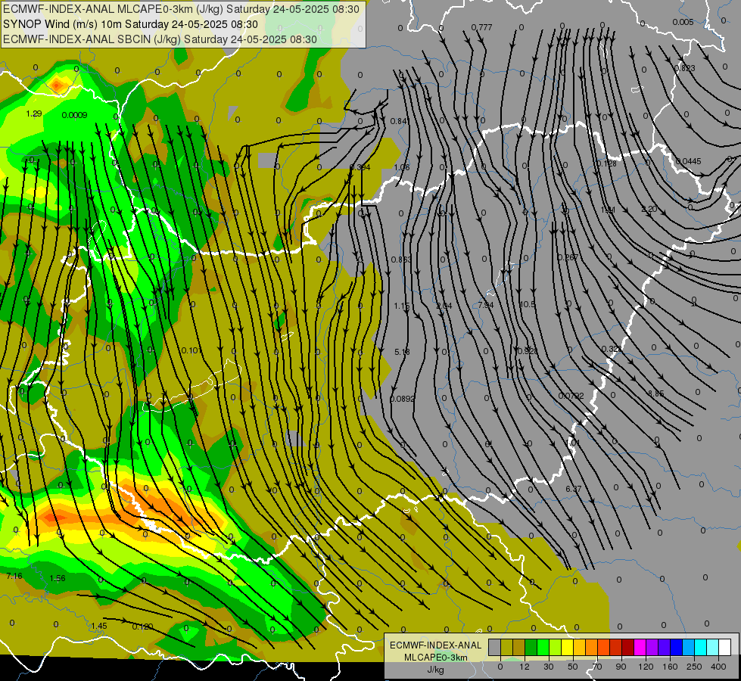741x681 pixels.
Task: Select the bright cyan legend swatch
Action: pyautogui.click(x=702, y=648)
